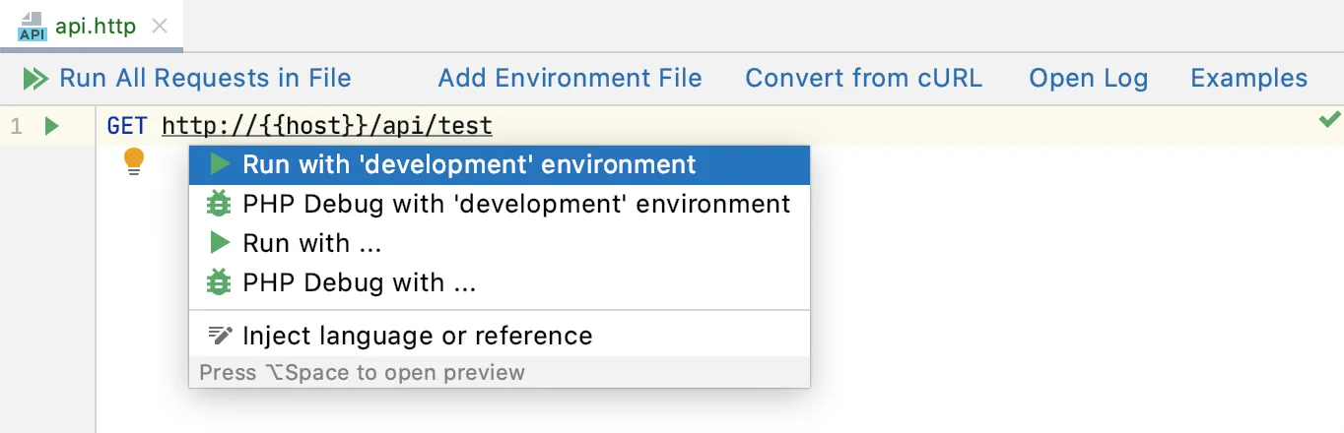Click Run All Requests in File
Image resolution: width=1344 pixels, height=433 pixels.
coord(205,79)
